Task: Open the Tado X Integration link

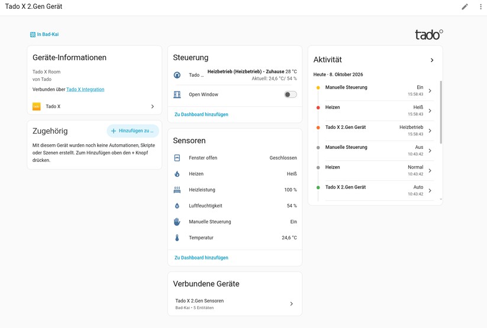Action: [x=85, y=89]
